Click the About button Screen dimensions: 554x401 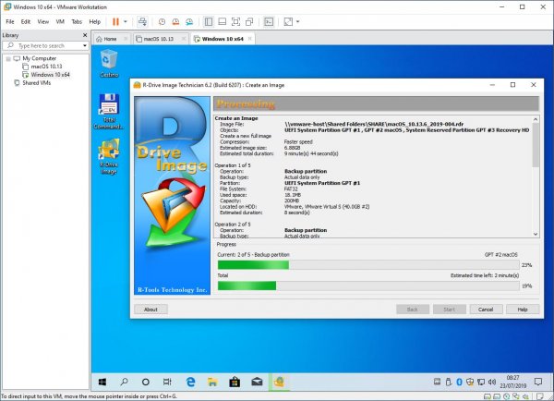point(151,310)
